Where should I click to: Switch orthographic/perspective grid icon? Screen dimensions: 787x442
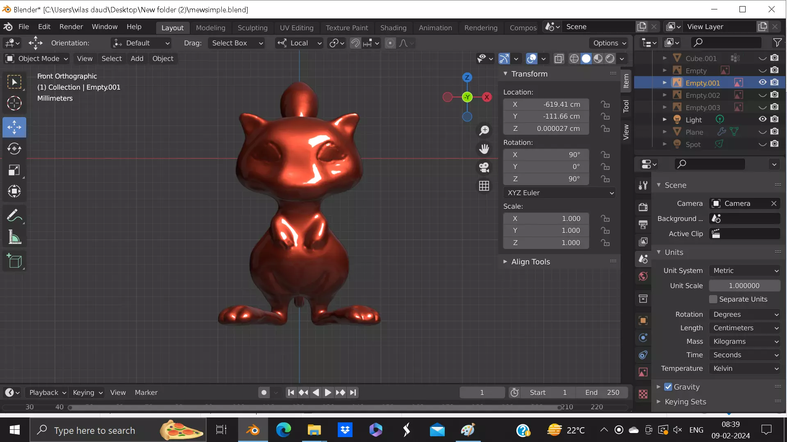coord(484,186)
